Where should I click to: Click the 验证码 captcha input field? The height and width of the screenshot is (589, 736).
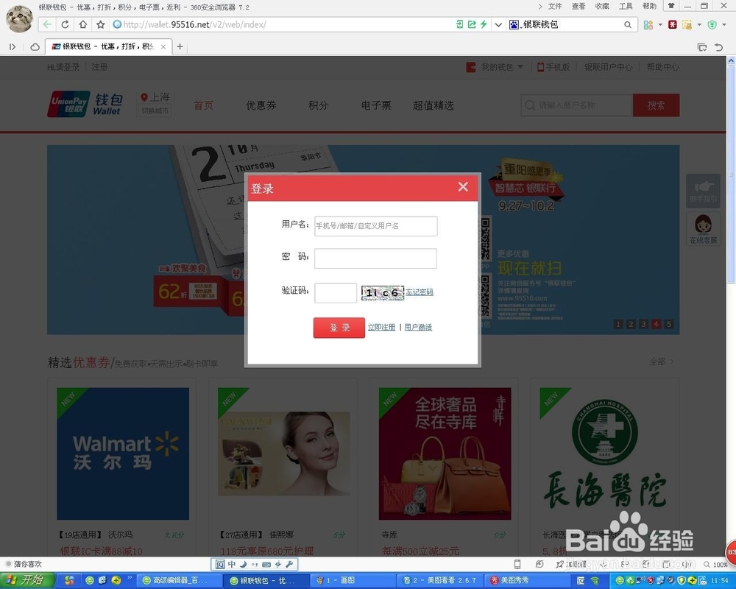point(335,292)
